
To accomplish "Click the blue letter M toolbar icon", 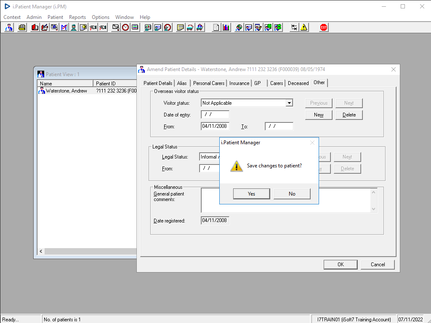I will pyautogui.click(x=64, y=27).
